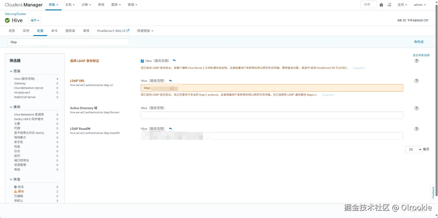Image resolution: width=438 pixels, height=218 pixels.
Task: Change page size dropdown showing 25
Action: pos(414,150)
